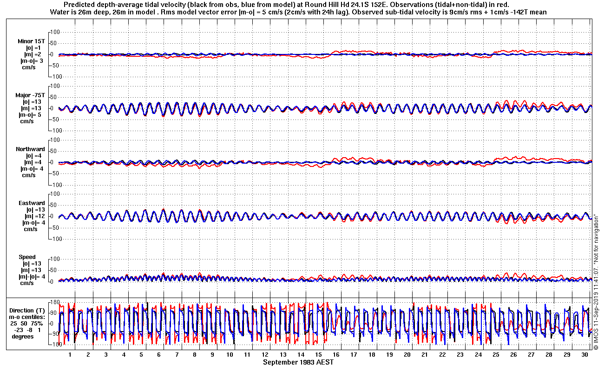Click '|m-o|= 3' in Minor panel
The width and height of the screenshot is (604, 372).
(31, 61)
